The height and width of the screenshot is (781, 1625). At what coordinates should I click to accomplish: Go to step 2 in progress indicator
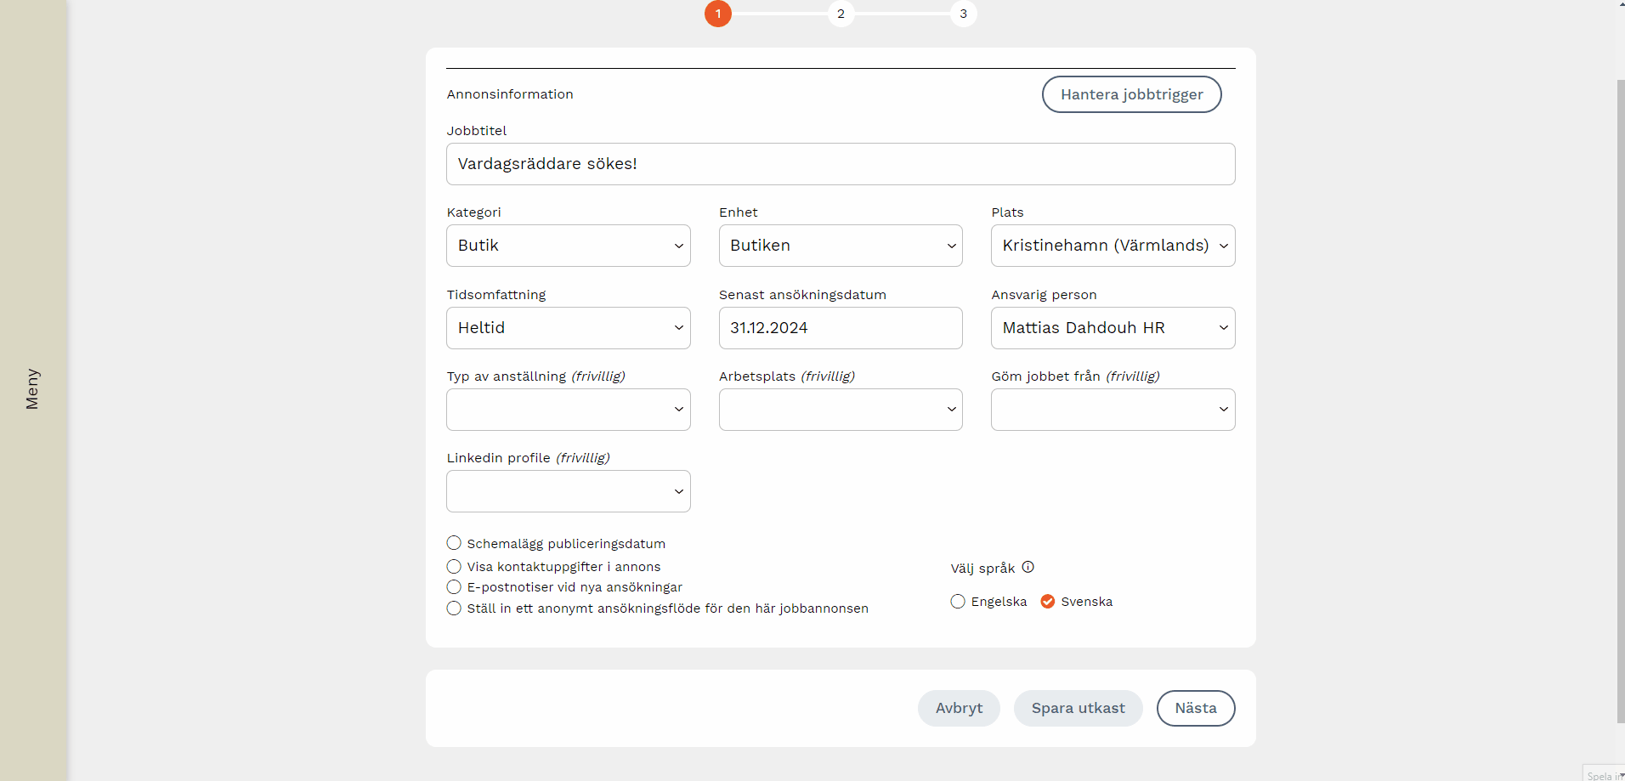[841, 14]
